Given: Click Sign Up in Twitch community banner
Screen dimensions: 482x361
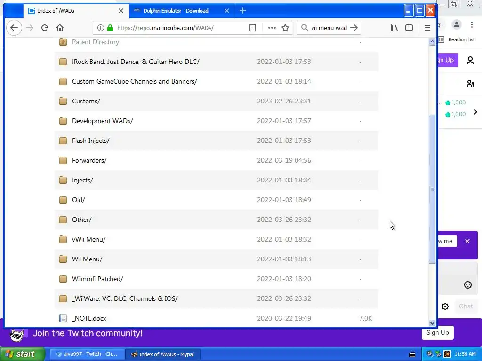Looking at the screenshot, I should (437, 333).
